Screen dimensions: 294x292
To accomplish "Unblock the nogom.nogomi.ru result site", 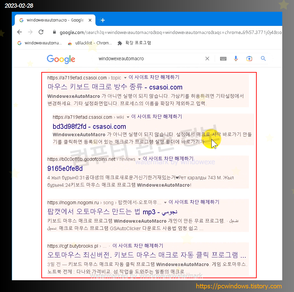I will coord(194,202).
